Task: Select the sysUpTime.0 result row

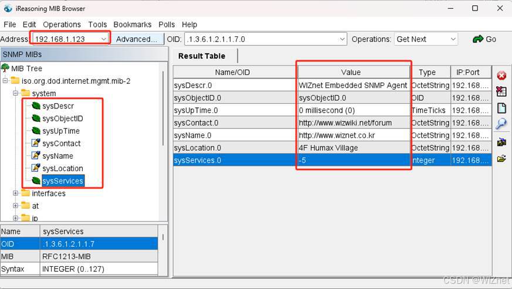Action: (x=332, y=110)
